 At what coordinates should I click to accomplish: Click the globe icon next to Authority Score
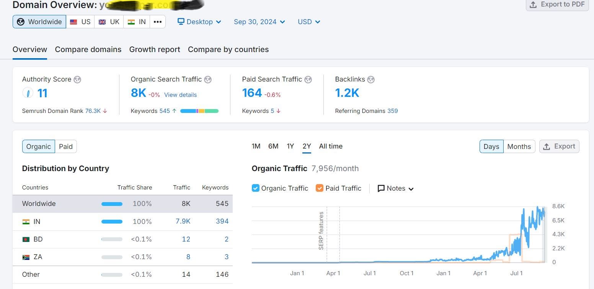77,80
